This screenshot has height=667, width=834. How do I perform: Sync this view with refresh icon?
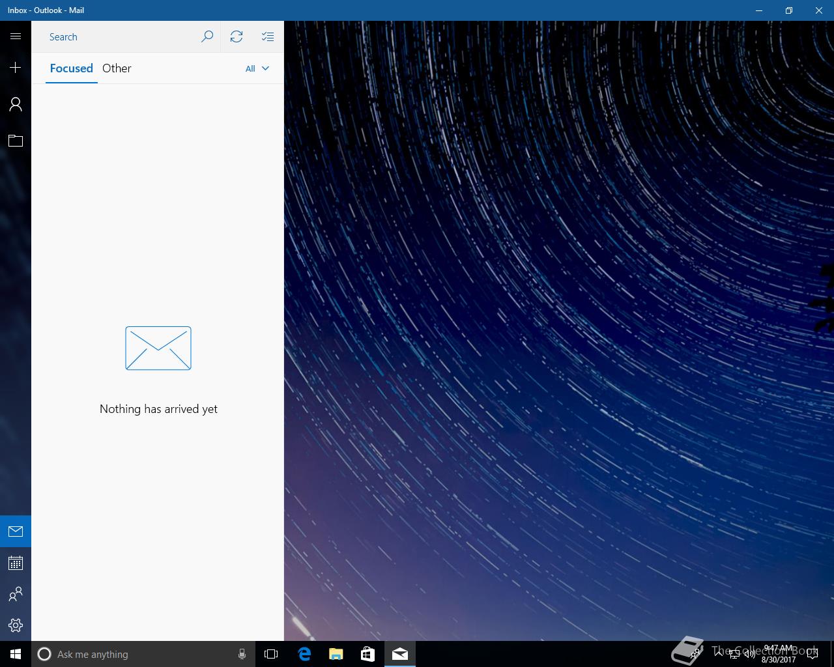(237, 36)
